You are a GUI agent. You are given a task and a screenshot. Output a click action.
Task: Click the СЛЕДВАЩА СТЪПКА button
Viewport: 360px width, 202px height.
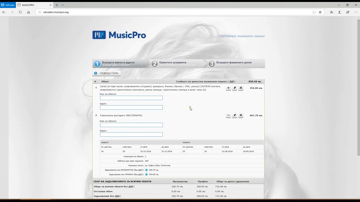106,73
